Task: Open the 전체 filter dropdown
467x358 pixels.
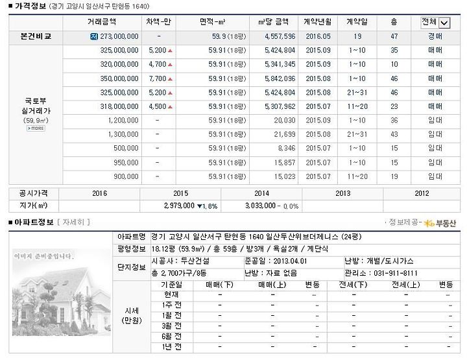Action: click(435, 22)
